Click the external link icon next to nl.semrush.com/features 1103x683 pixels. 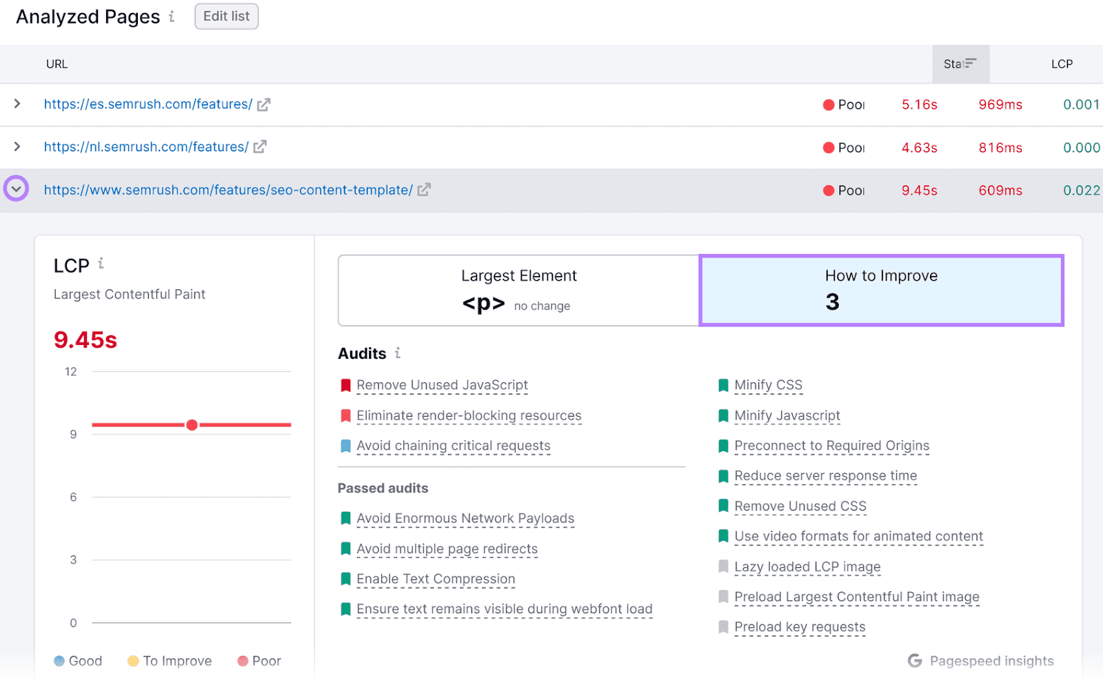click(259, 147)
